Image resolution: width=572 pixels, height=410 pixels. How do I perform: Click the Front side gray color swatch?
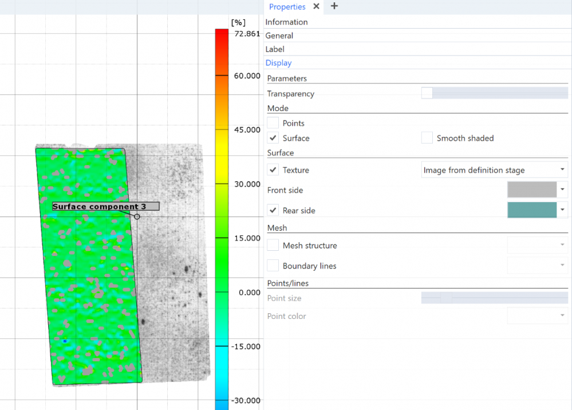(x=532, y=190)
